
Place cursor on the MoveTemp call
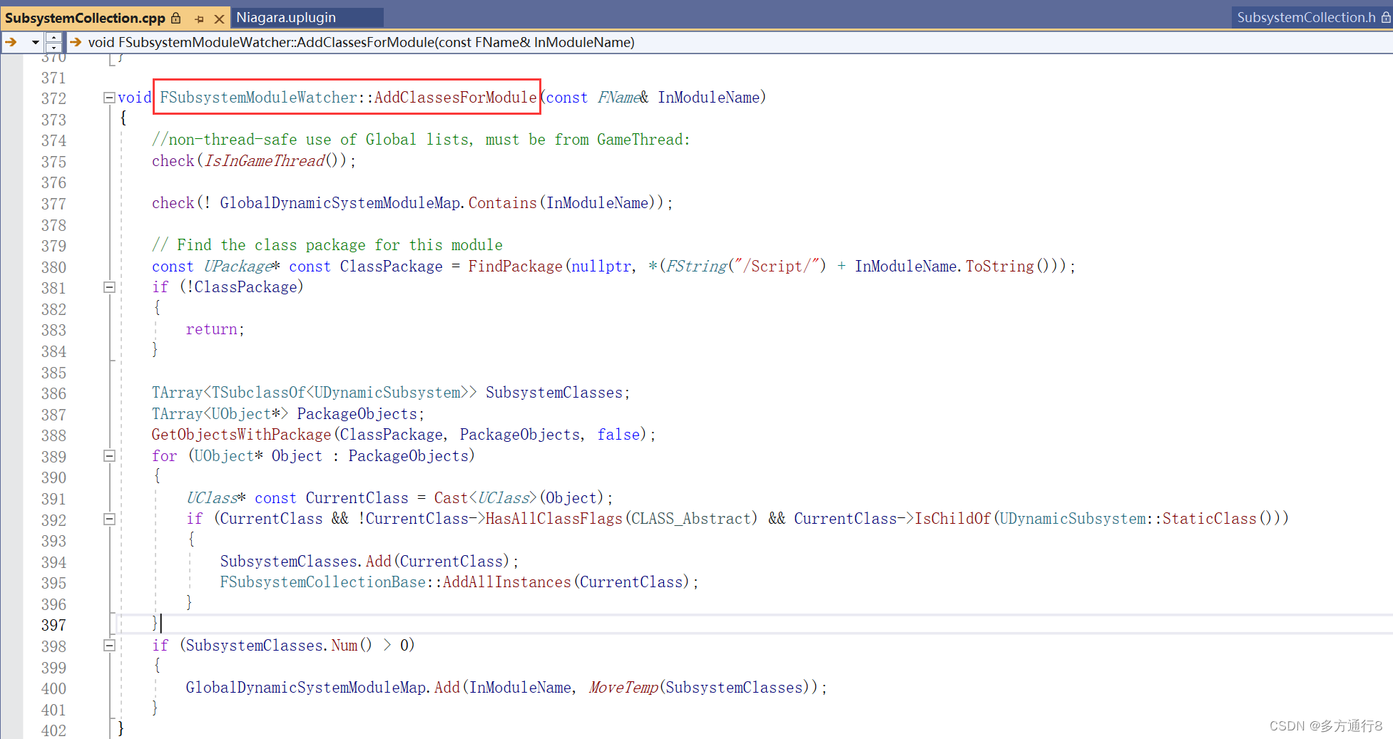tap(622, 687)
